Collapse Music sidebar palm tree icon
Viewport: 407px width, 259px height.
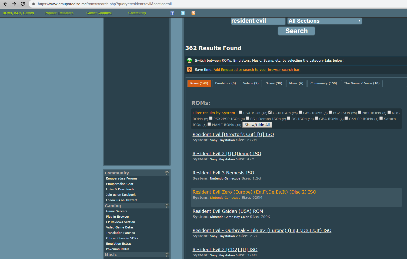tap(167, 254)
